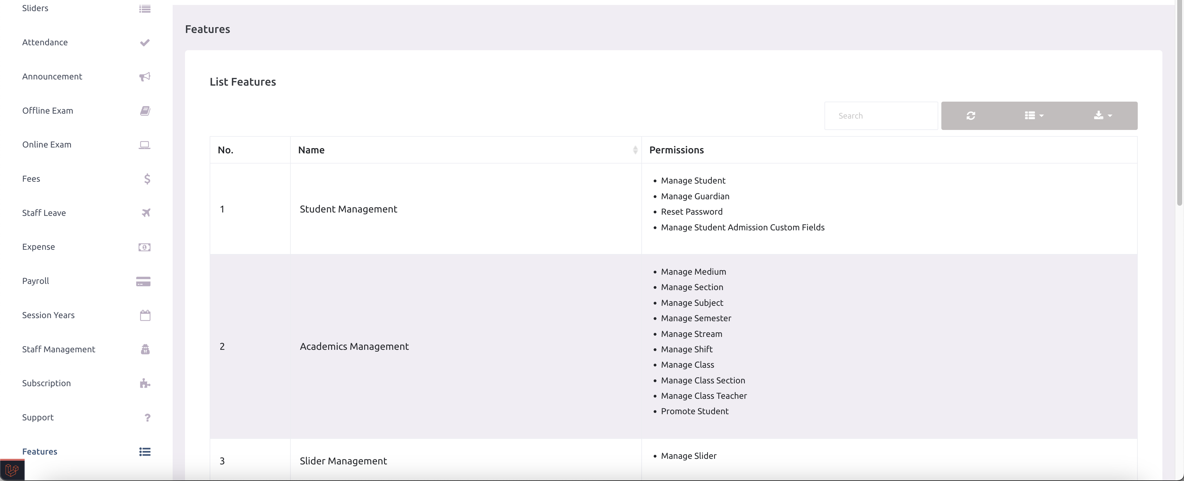
Task: Open the export download dropdown
Action: point(1102,115)
